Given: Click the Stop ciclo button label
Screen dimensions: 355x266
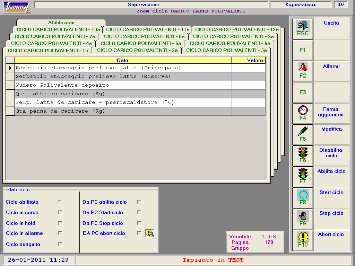Looking at the screenshot, I should pyautogui.click(x=331, y=213).
